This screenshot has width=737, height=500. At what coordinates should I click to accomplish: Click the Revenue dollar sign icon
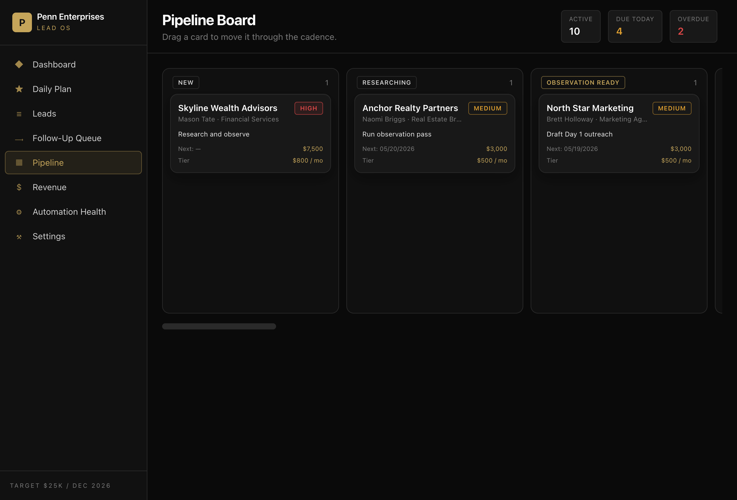(x=19, y=187)
